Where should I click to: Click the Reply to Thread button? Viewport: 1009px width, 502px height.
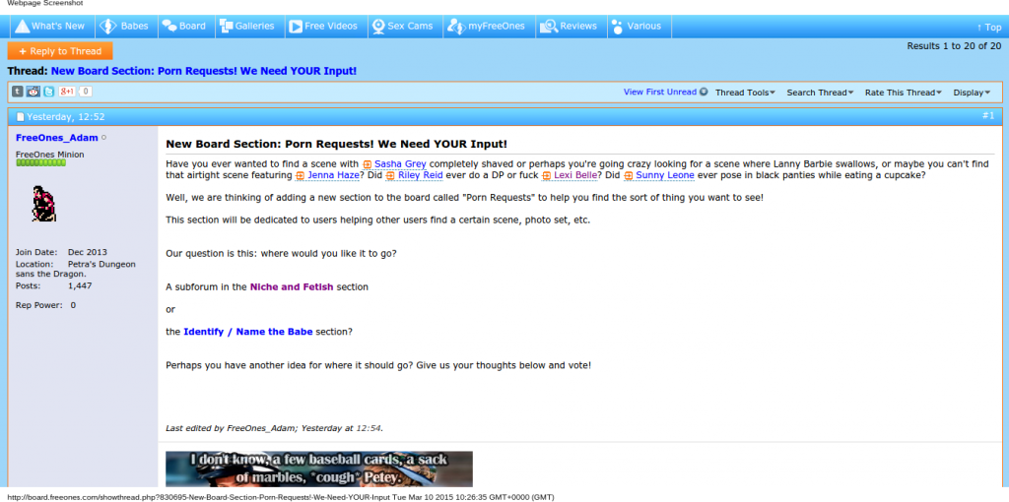point(60,51)
